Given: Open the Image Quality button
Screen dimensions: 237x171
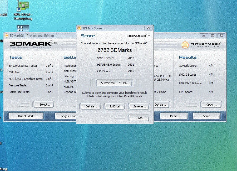Looking at the screenshot, I should [66, 116].
